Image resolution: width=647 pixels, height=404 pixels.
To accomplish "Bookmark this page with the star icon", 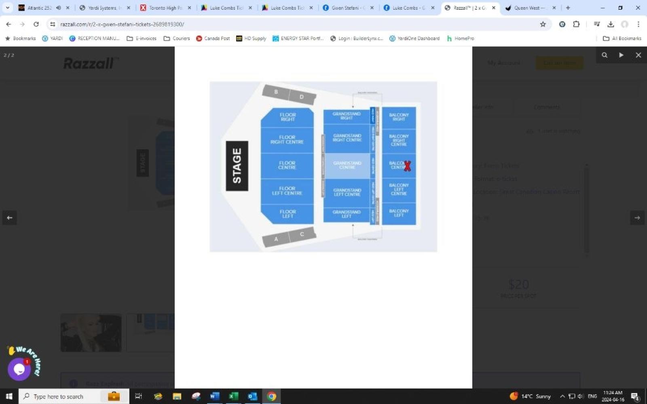I will click(x=543, y=24).
